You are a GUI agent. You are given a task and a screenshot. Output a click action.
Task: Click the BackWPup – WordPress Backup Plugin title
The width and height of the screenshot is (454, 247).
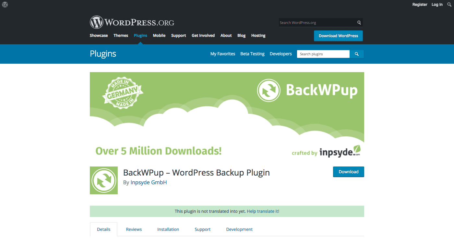coord(197,173)
